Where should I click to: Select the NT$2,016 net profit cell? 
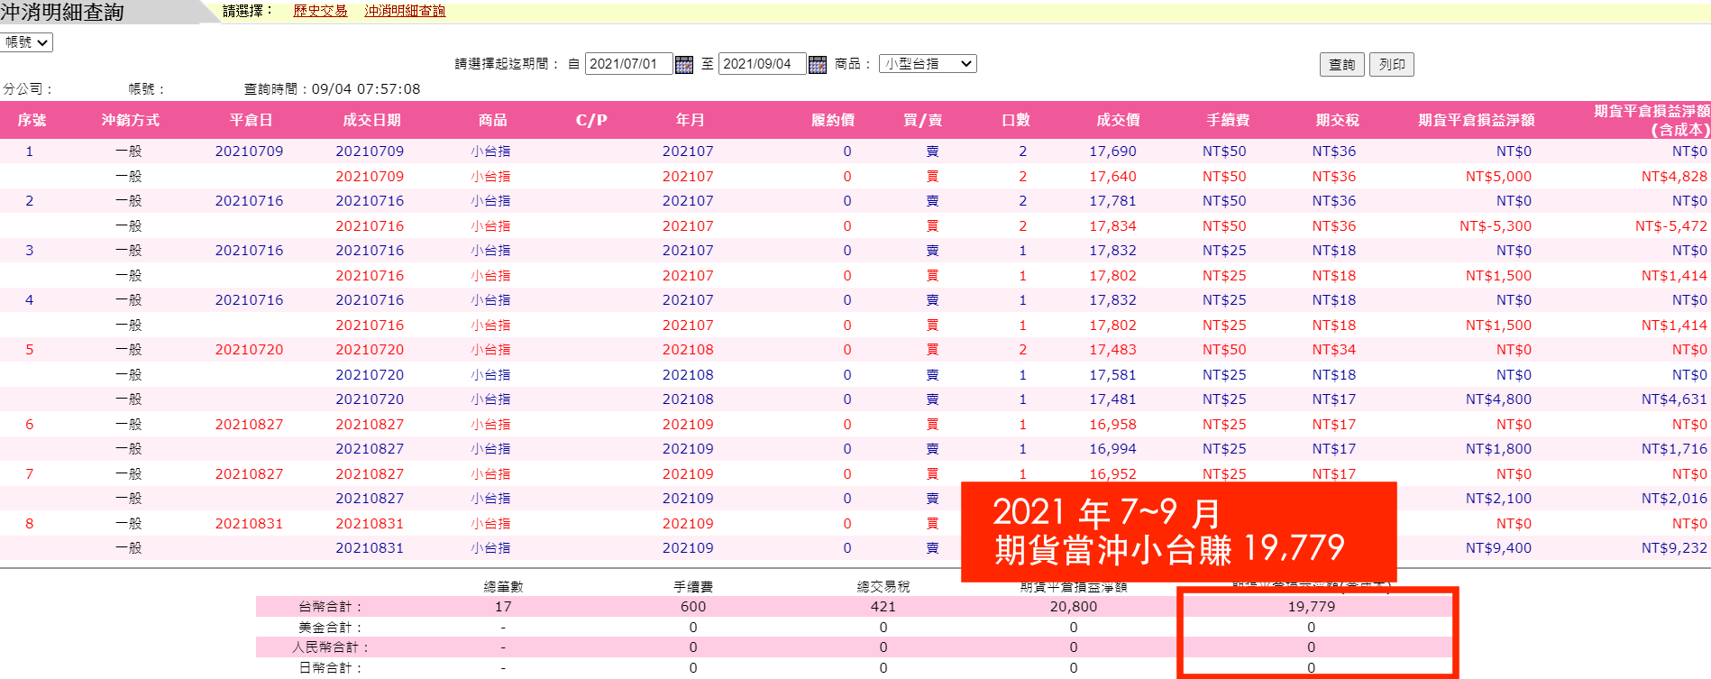(1674, 499)
